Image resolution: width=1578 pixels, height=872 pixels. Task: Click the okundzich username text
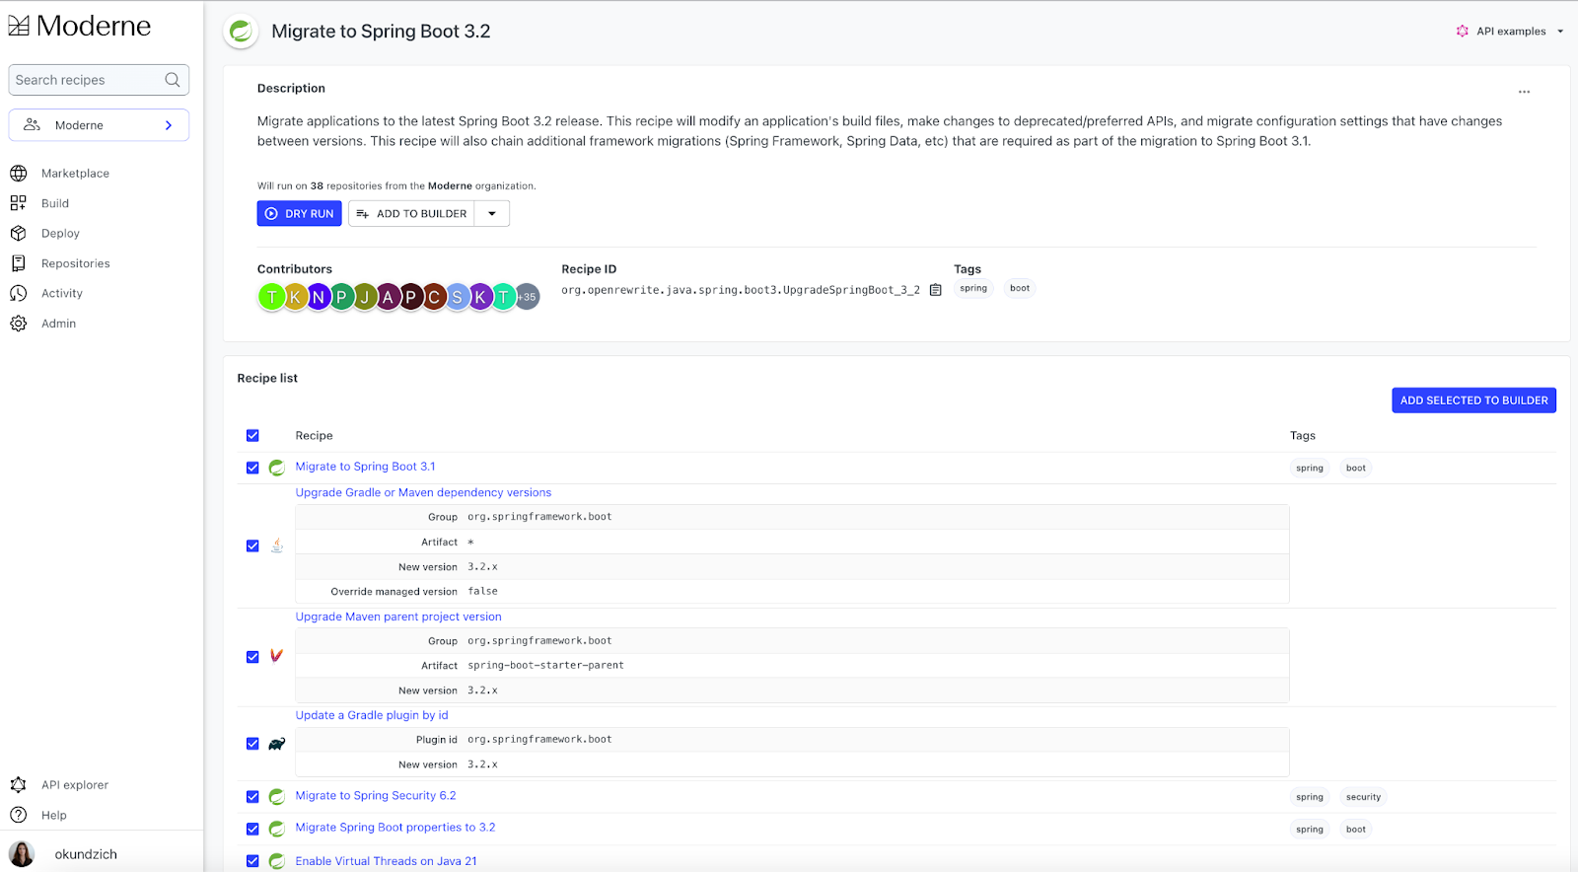(86, 854)
